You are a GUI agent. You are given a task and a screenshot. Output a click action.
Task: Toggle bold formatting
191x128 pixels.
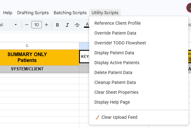(58, 25)
